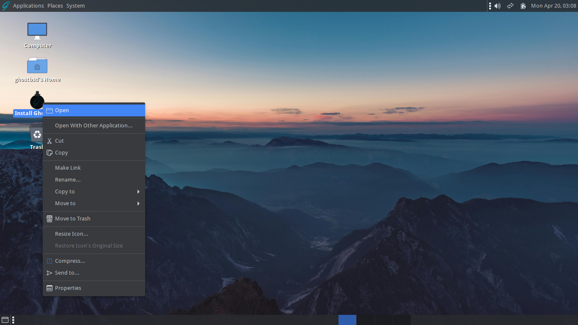
Task: Click the show desktop icon in the taskbar
Action: (x=5, y=320)
